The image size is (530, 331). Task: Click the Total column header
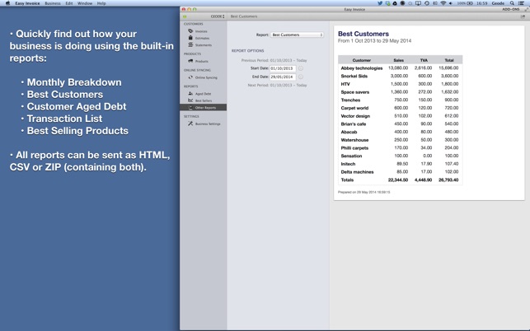click(449, 60)
